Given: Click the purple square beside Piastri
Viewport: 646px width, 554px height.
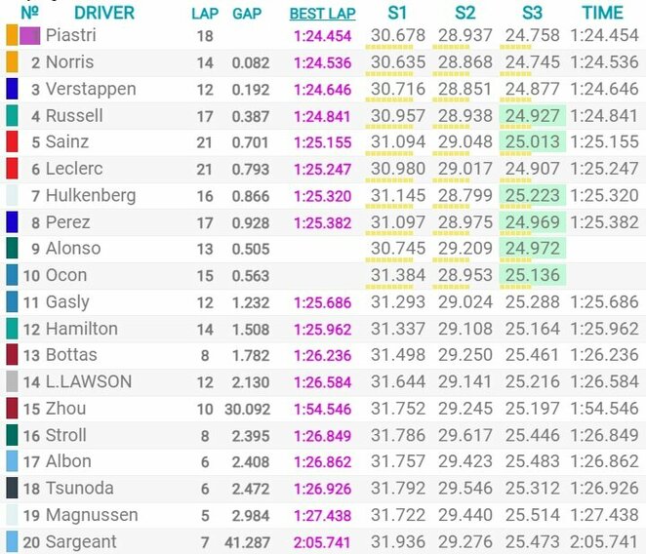Looking at the screenshot, I should [30, 36].
